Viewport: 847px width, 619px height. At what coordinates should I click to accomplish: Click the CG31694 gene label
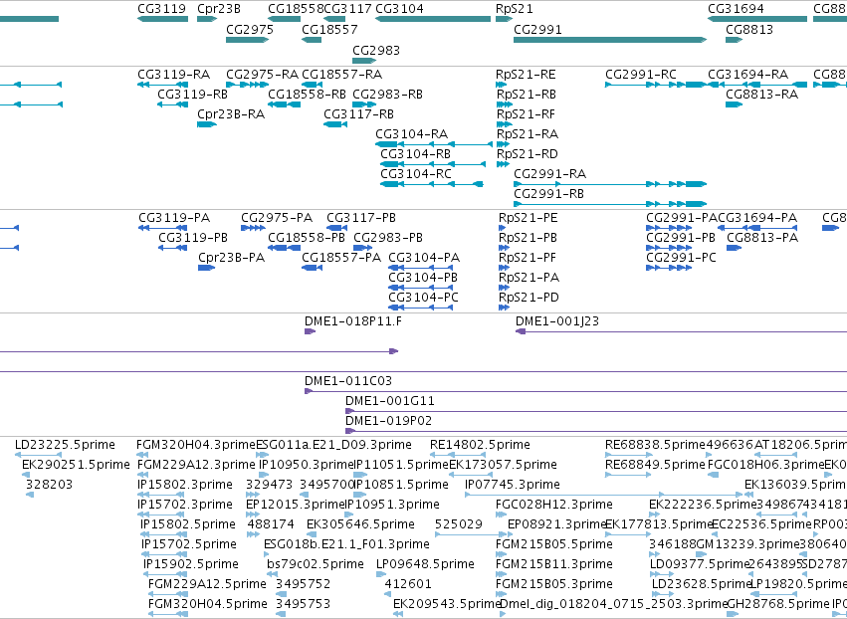point(736,9)
